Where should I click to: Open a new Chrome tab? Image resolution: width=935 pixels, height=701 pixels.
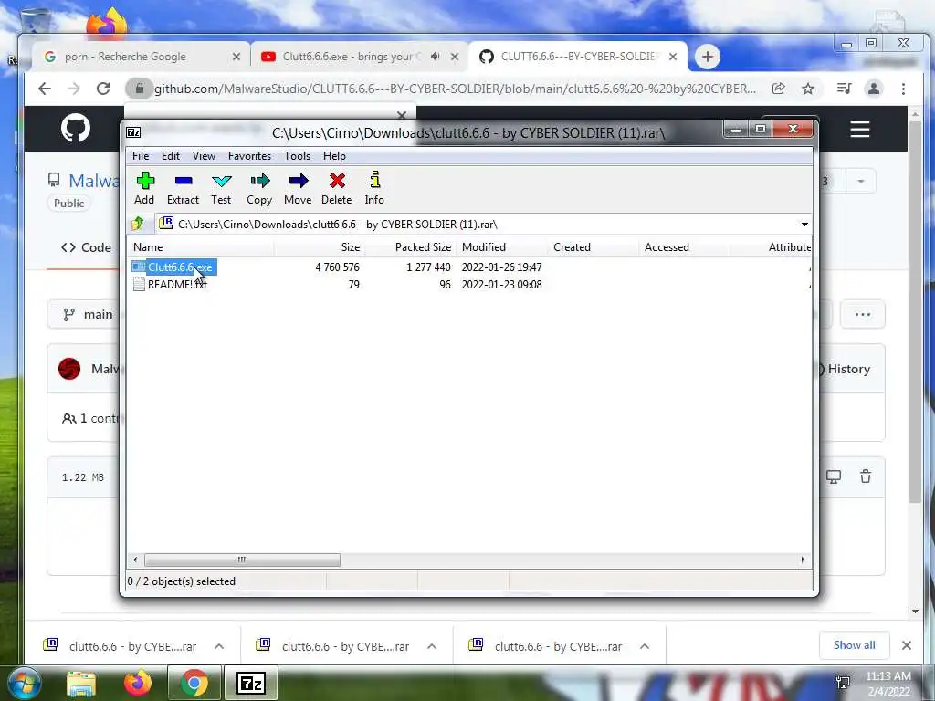point(708,57)
